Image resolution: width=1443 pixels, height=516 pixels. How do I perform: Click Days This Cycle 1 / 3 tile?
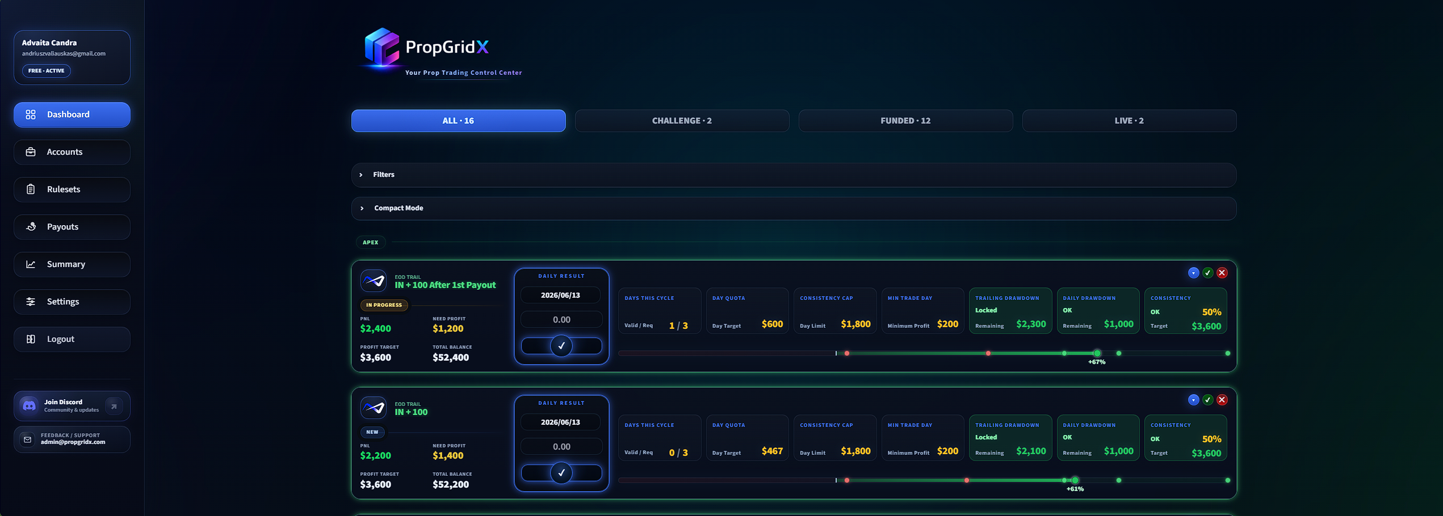click(660, 311)
